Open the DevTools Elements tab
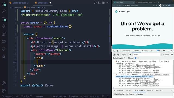This screenshot has width=174, height=98. pyautogui.click(x=126, y=51)
